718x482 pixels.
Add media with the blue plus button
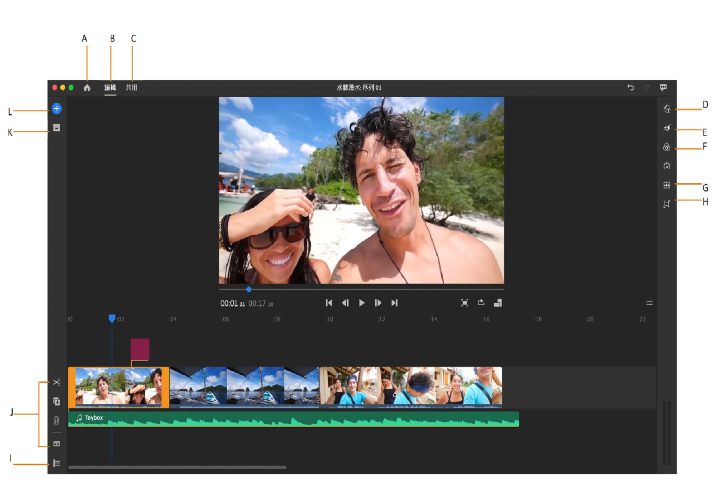[57, 109]
